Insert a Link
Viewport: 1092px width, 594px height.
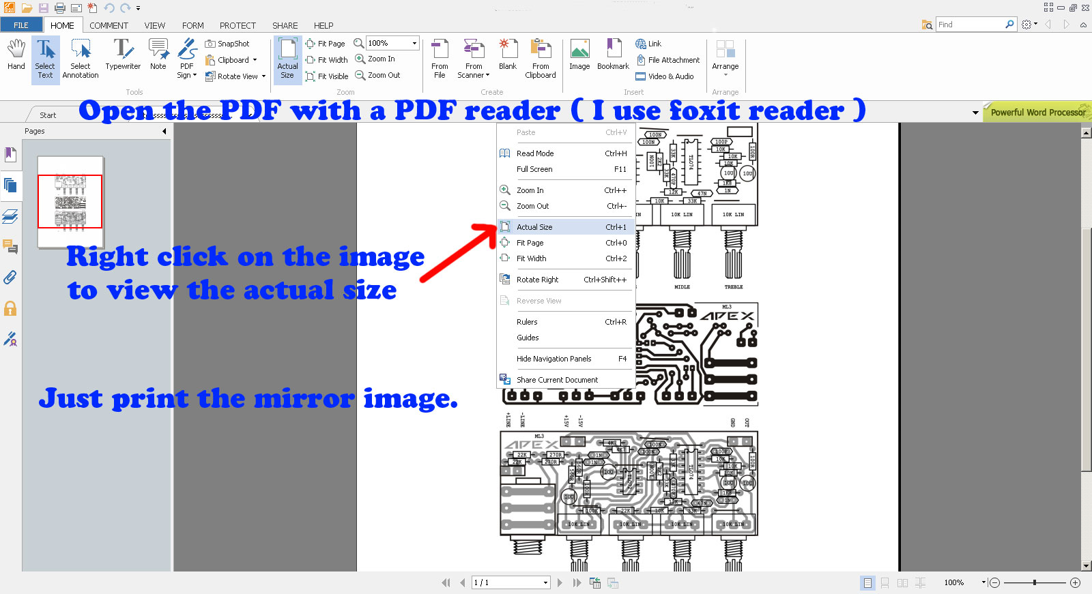pyautogui.click(x=648, y=44)
